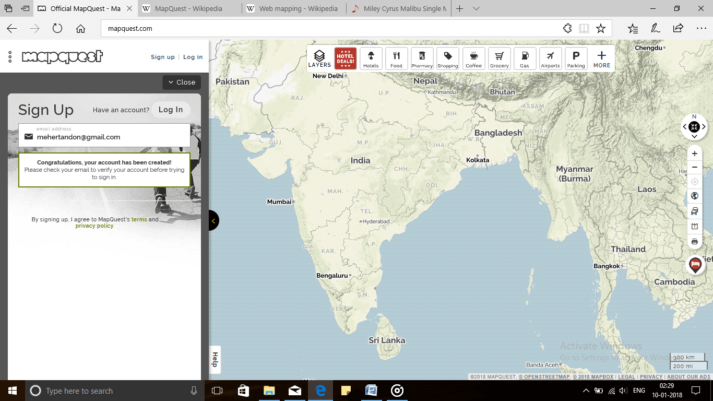The height and width of the screenshot is (401, 713).
Task: Open the three-dot MapQuest menu
Action: pos(10,57)
